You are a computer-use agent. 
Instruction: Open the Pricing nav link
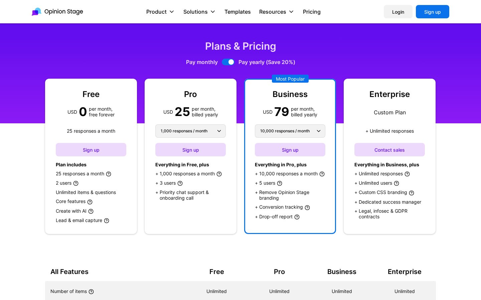tap(312, 12)
